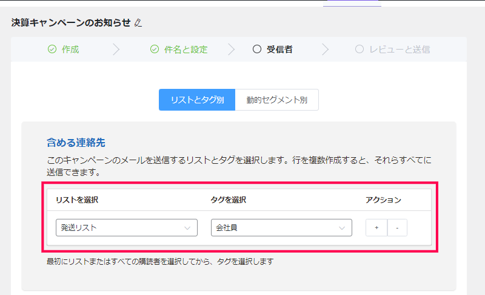Viewport: 485px width, 295px height.
Task: Click the 決算キャンペーンのお知らせ title text
Action: [x=71, y=23]
